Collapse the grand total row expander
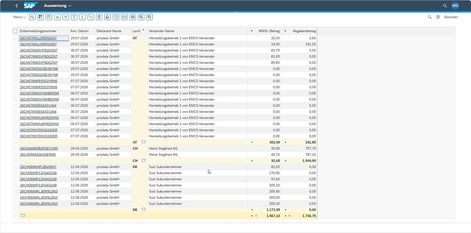 23,216
